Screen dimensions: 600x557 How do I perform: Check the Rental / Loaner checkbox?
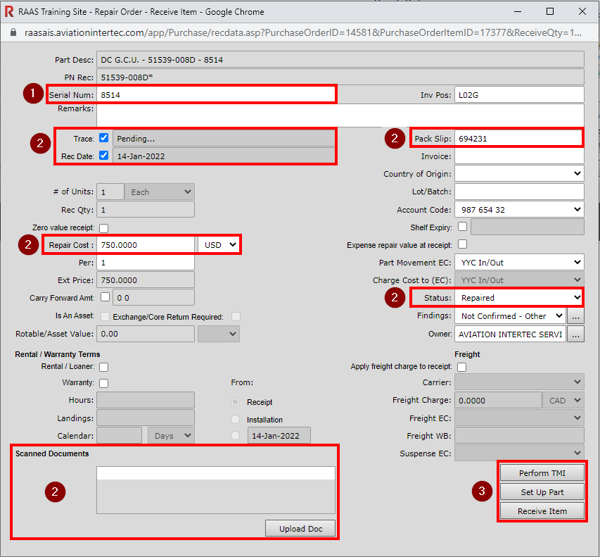click(x=104, y=367)
